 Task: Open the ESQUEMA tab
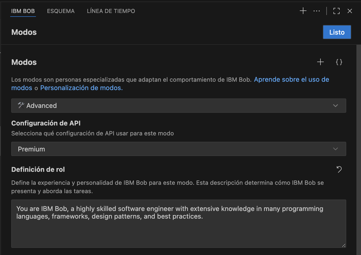[x=61, y=11]
